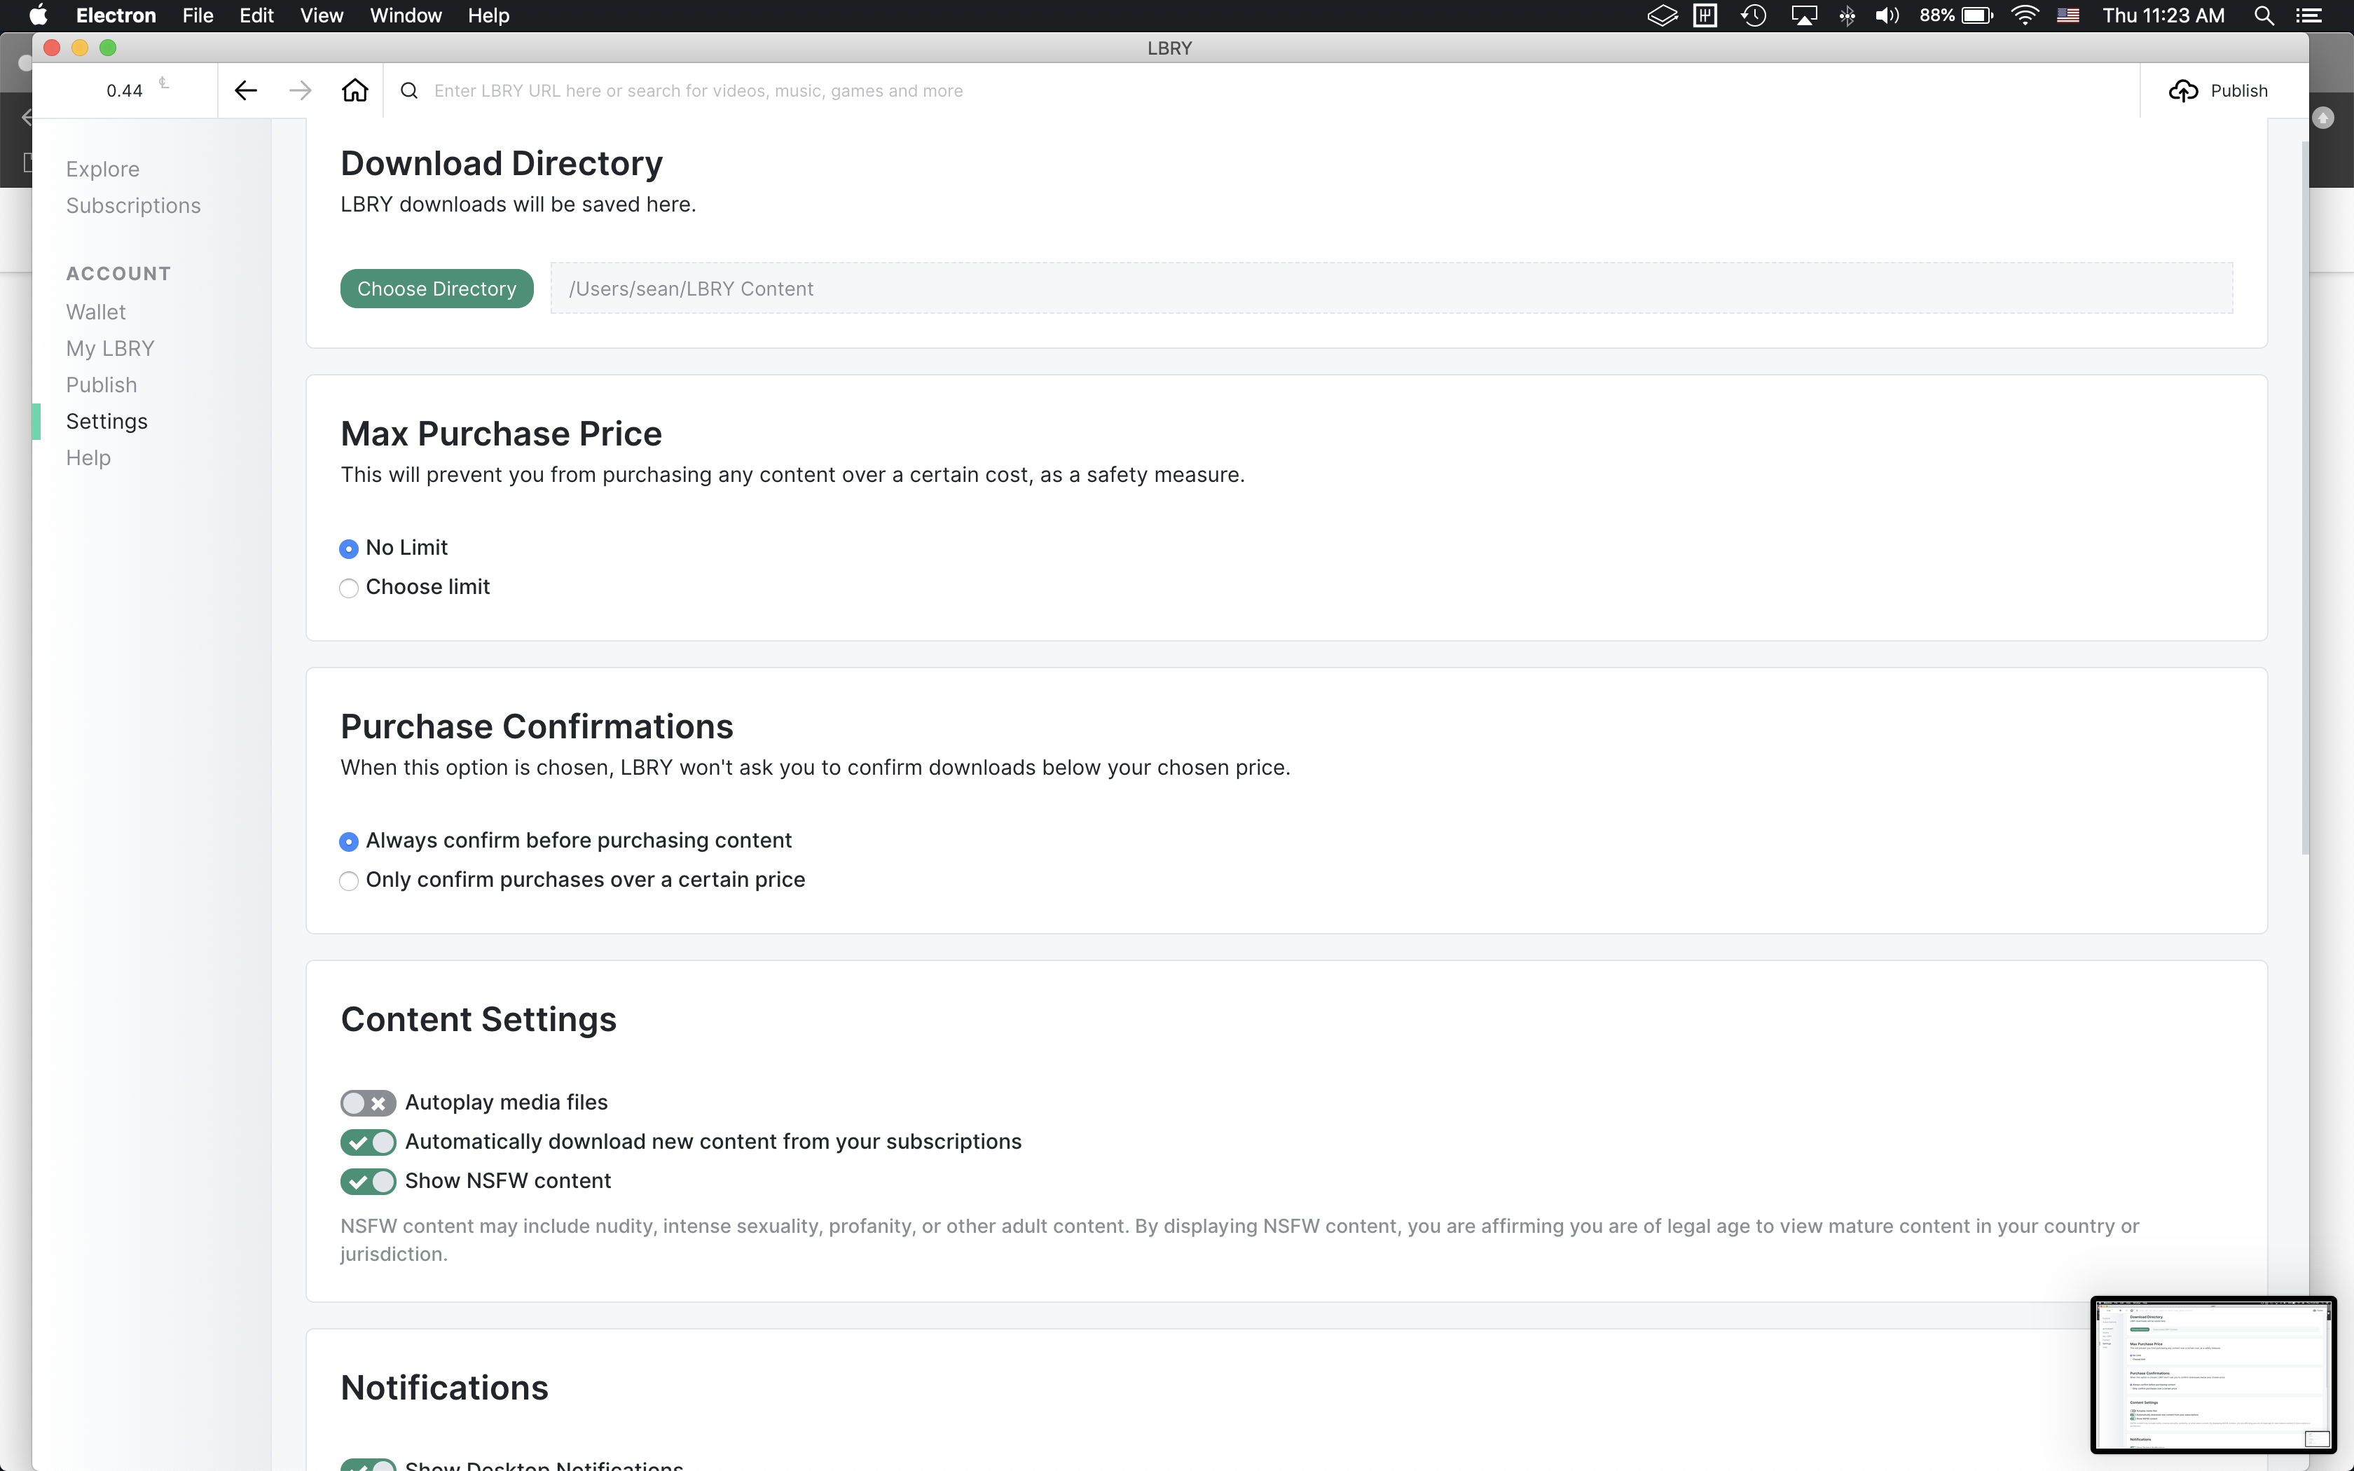Go back using the left arrow
Viewport: 2354px width, 1471px height.
245,90
